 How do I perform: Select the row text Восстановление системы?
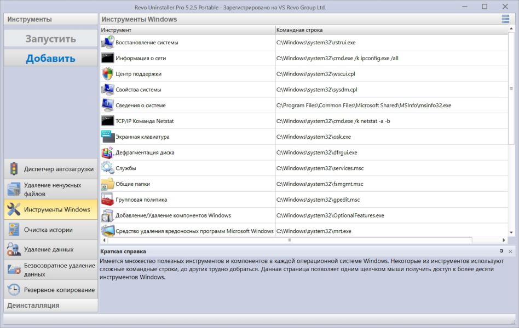pyautogui.click(x=147, y=42)
